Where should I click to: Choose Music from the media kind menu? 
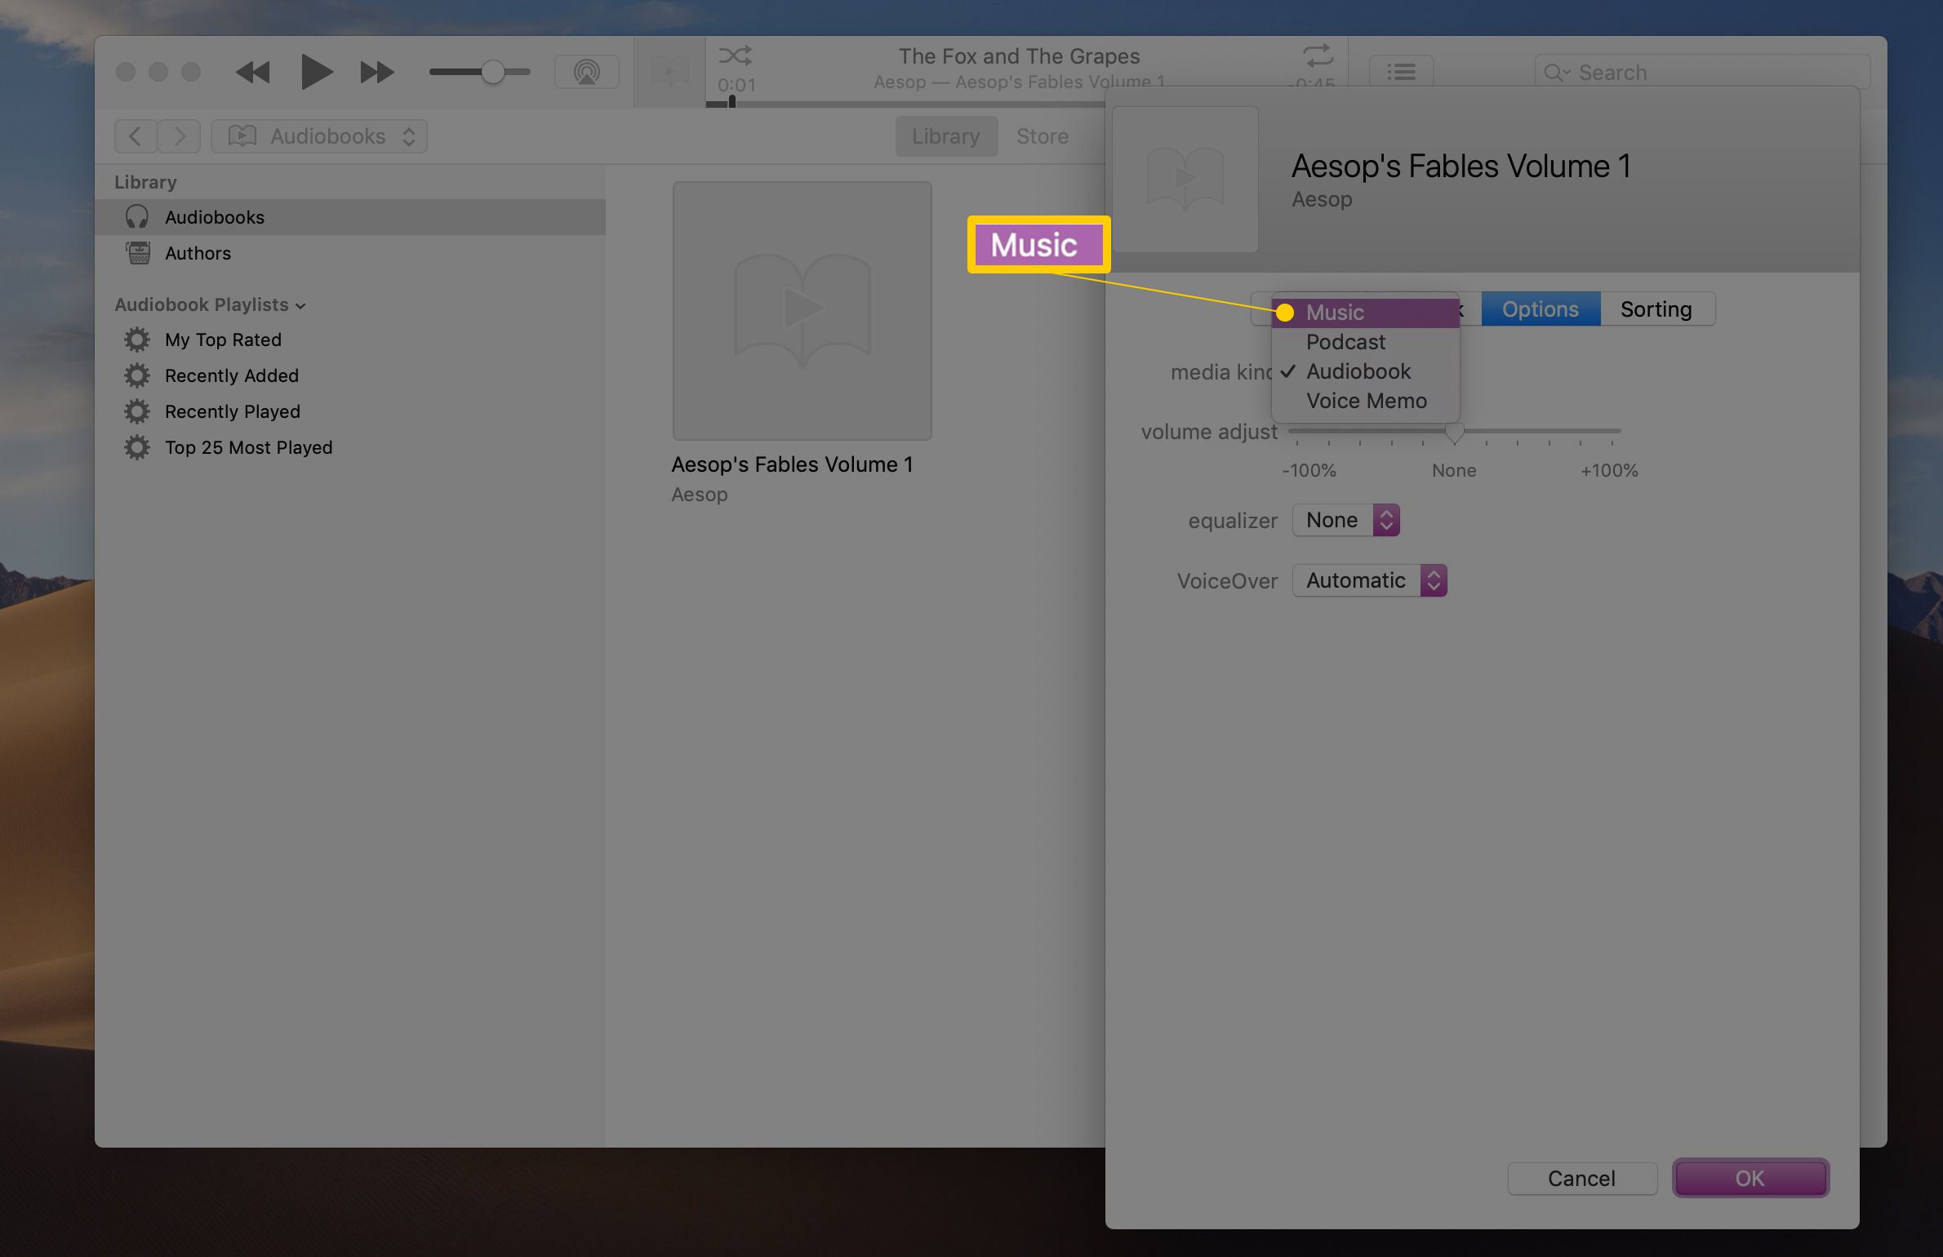point(1366,313)
